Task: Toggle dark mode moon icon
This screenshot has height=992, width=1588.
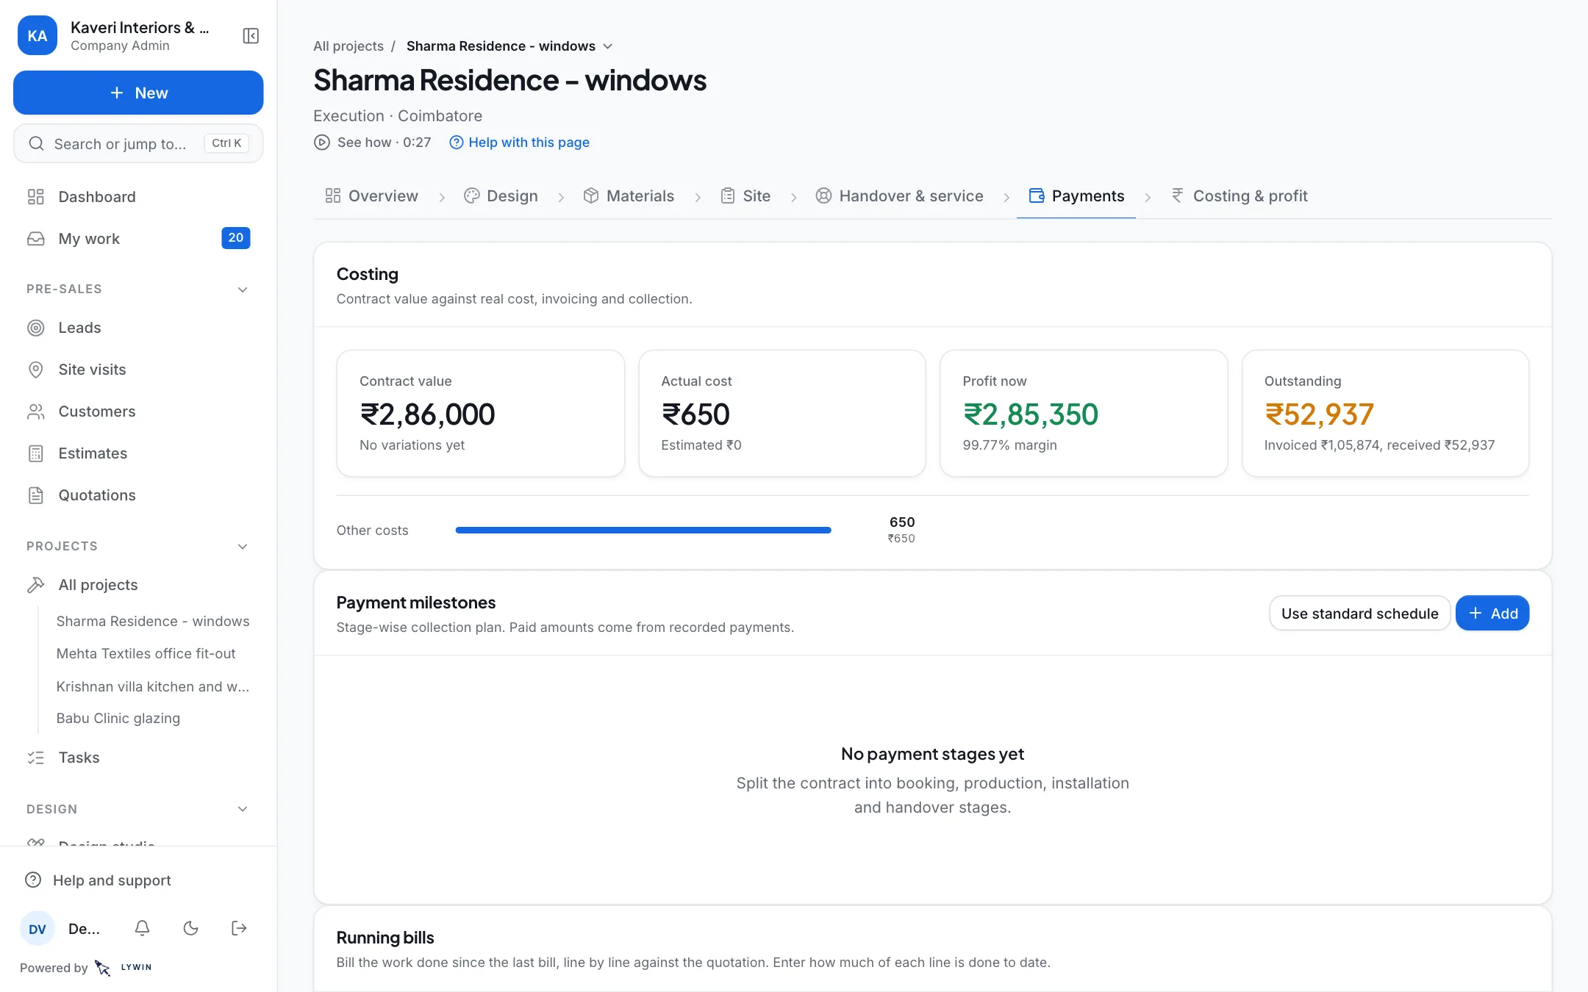Action: [191, 928]
